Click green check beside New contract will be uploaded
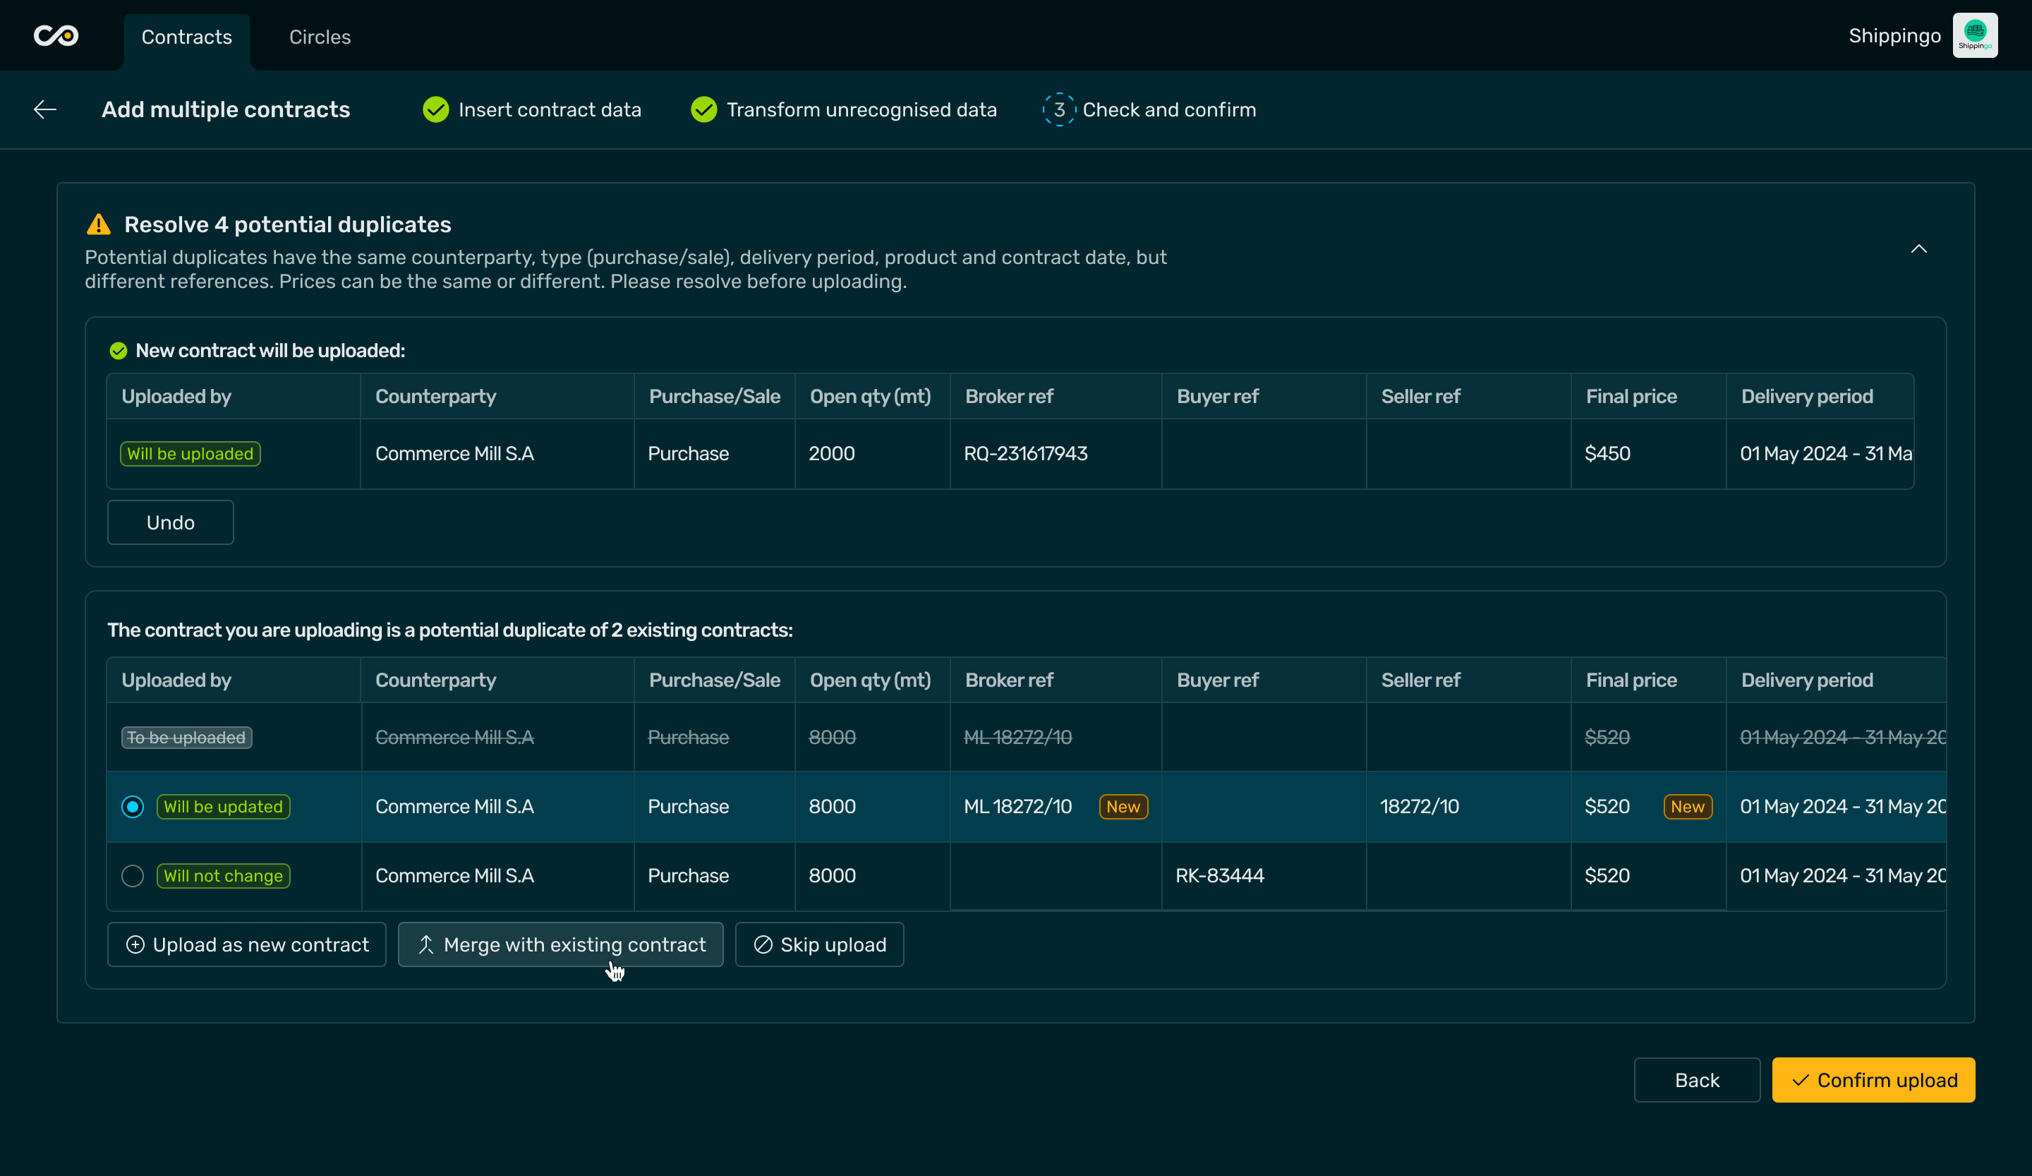2032x1176 pixels. pyautogui.click(x=119, y=351)
